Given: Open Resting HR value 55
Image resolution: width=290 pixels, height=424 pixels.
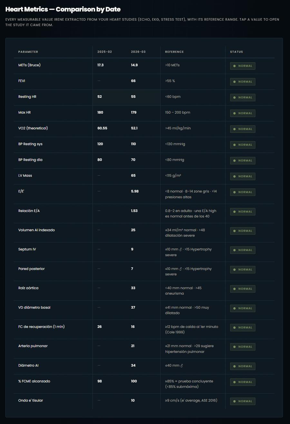Looking at the screenshot, I should click(133, 97).
